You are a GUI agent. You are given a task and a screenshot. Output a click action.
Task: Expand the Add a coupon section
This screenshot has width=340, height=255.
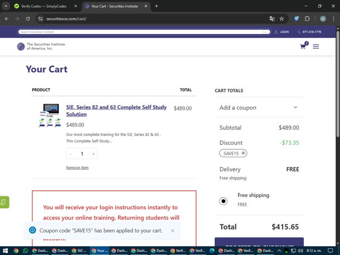pos(259,107)
